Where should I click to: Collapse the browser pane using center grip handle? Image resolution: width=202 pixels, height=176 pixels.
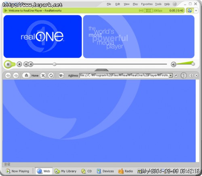[x=101, y=70]
